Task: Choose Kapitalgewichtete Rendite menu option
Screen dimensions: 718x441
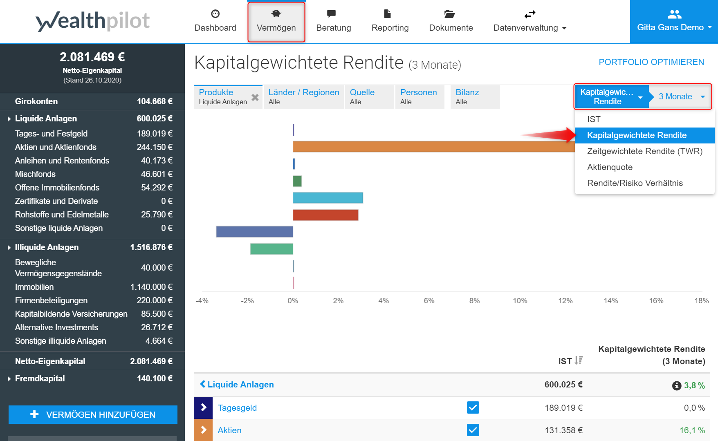Action: coord(645,135)
